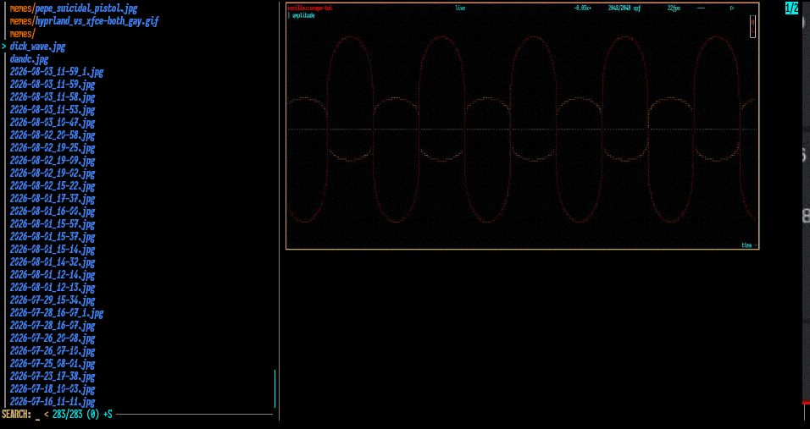Click the 'amplitude' axis label in preview
Viewport: 810px width, 429px height.
[x=303, y=15]
